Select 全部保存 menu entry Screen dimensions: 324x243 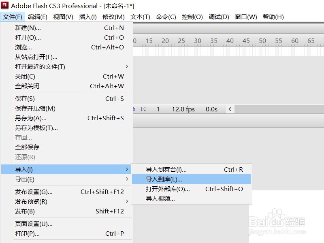tap(66, 147)
